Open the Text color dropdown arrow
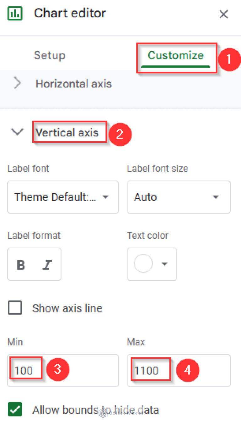This screenshot has height=425, width=241. pos(164,264)
